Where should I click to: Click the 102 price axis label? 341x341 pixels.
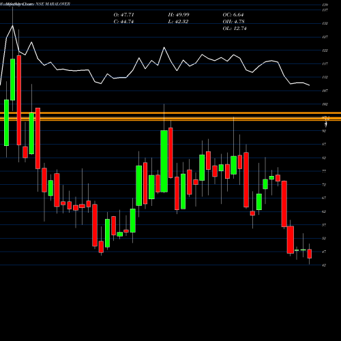(325, 104)
